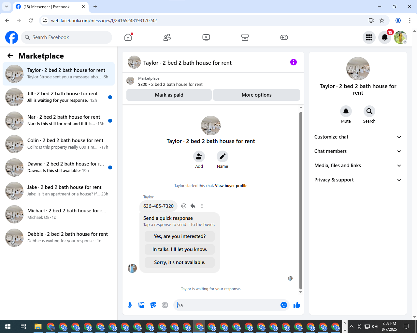Viewport: 417px width, 333px height.
Task: Open emoji picker in message box
Action: [x=284, y=305]
